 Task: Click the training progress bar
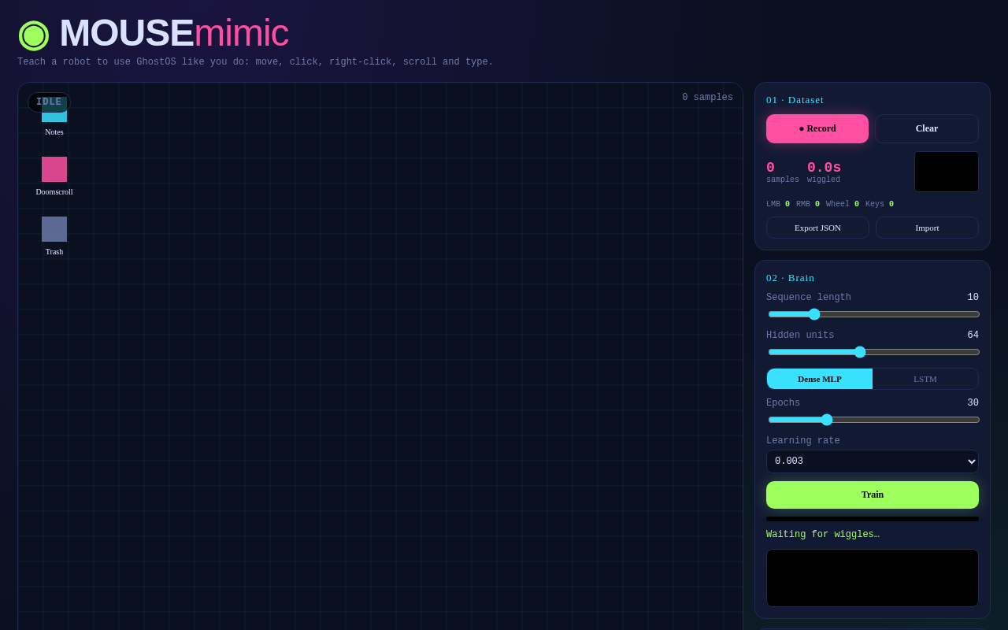point(873,519)
